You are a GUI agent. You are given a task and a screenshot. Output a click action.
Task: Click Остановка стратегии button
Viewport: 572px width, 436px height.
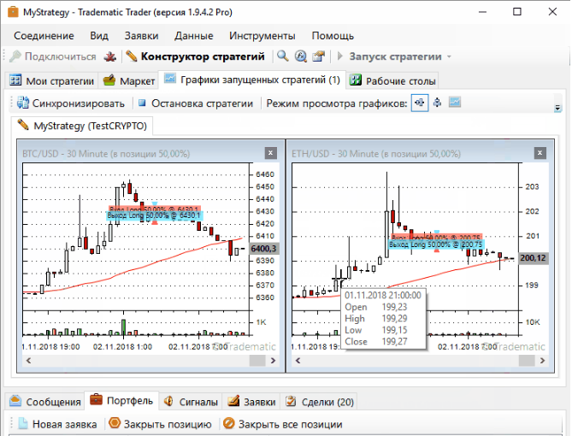click(x=195, y=103)
